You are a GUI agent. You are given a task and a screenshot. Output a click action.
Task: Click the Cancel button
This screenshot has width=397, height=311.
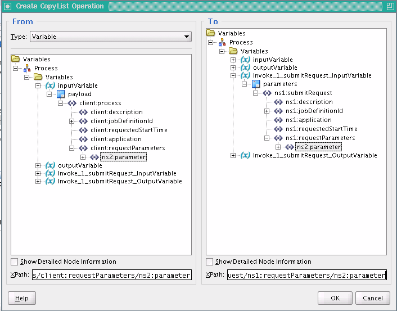[373, 298]
